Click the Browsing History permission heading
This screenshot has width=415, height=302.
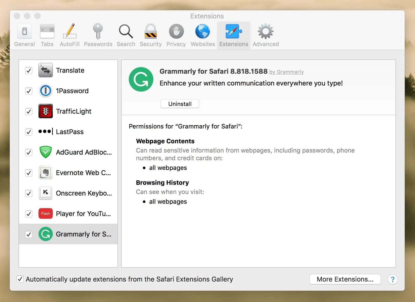162,182
